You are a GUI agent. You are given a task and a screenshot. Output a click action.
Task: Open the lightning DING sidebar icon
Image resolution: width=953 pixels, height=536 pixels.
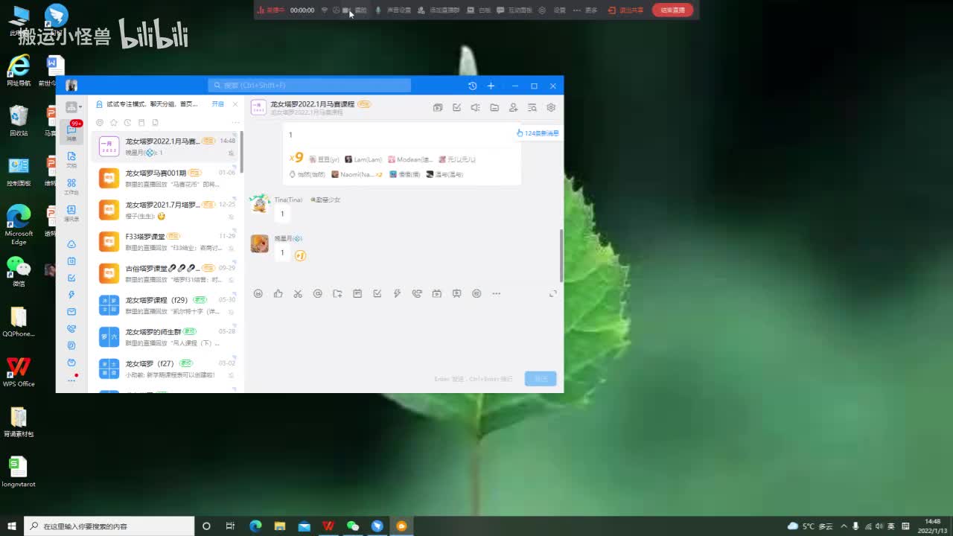(71, 295)
